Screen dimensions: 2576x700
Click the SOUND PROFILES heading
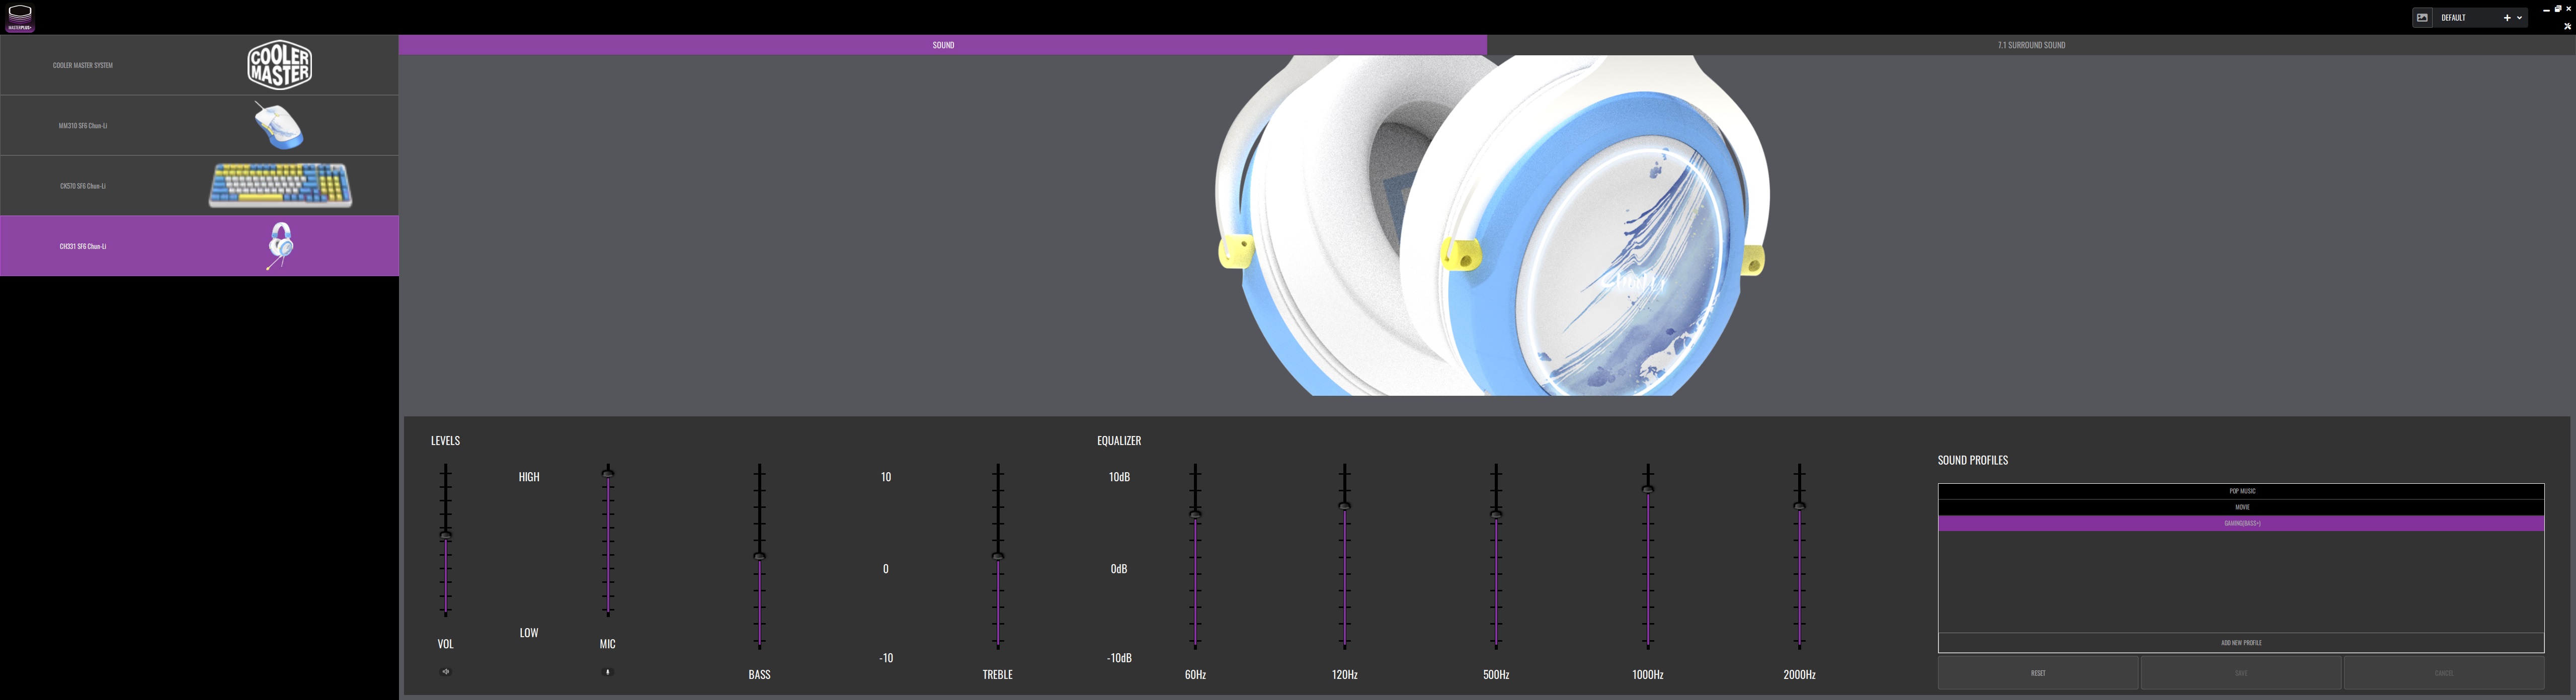(1973, 460)
